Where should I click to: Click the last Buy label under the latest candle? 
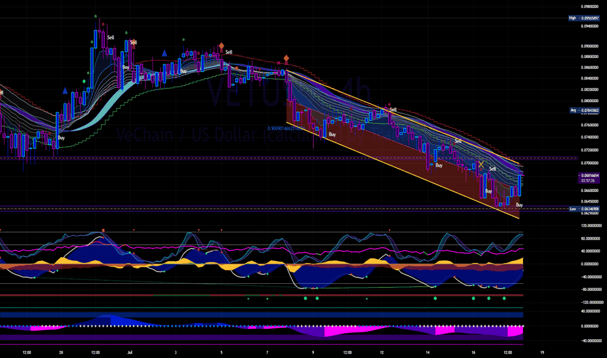click(519, 205)
